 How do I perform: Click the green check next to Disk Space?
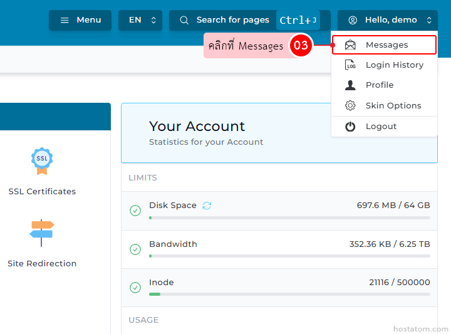point(135,211)
